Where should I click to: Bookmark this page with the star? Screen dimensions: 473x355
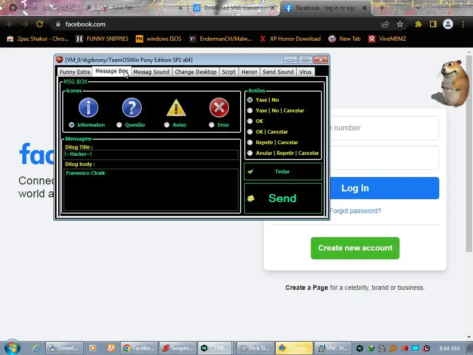coord(400,24)
